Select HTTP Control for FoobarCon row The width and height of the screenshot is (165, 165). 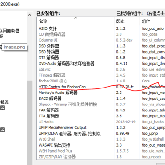[x=101, y=87]
